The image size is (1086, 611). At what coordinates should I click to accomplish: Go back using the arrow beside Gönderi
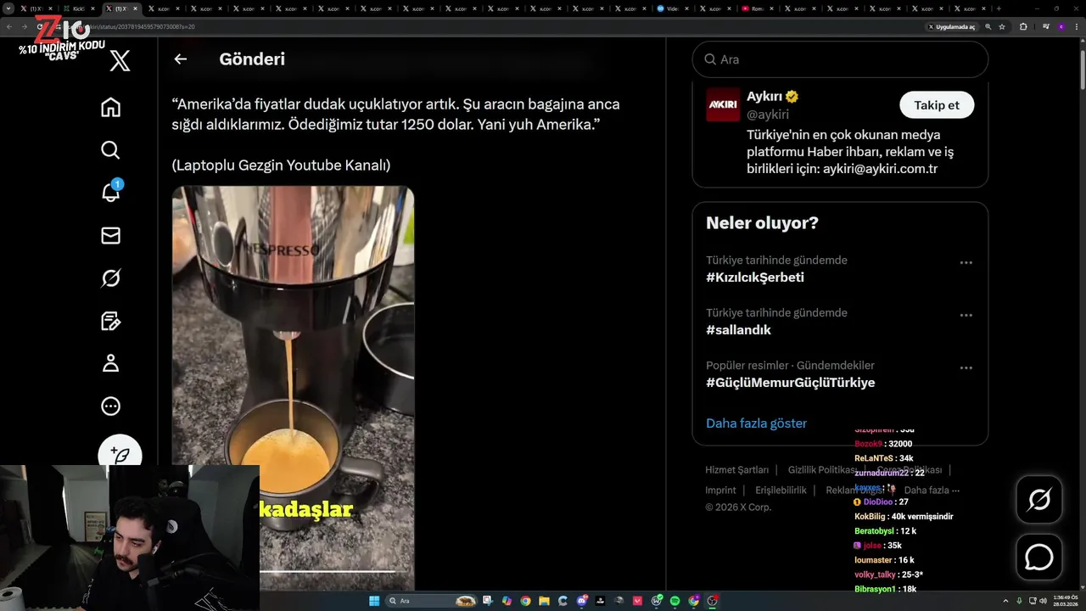pyautogui.click(x=180, y=59)
